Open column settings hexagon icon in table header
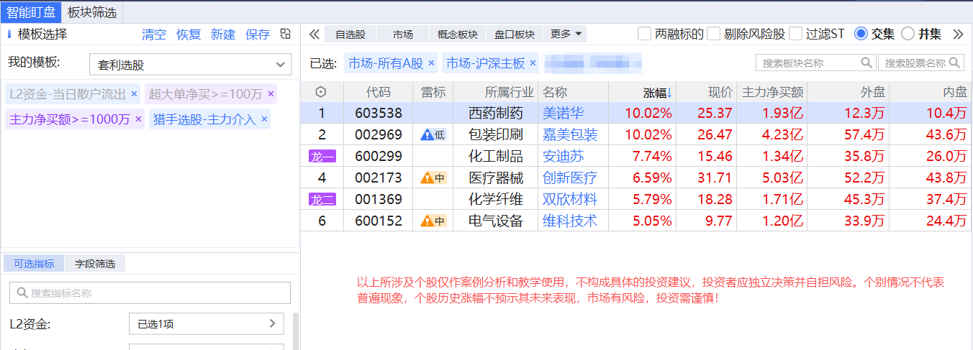973x350 pixels. click(x=321, y=92)
